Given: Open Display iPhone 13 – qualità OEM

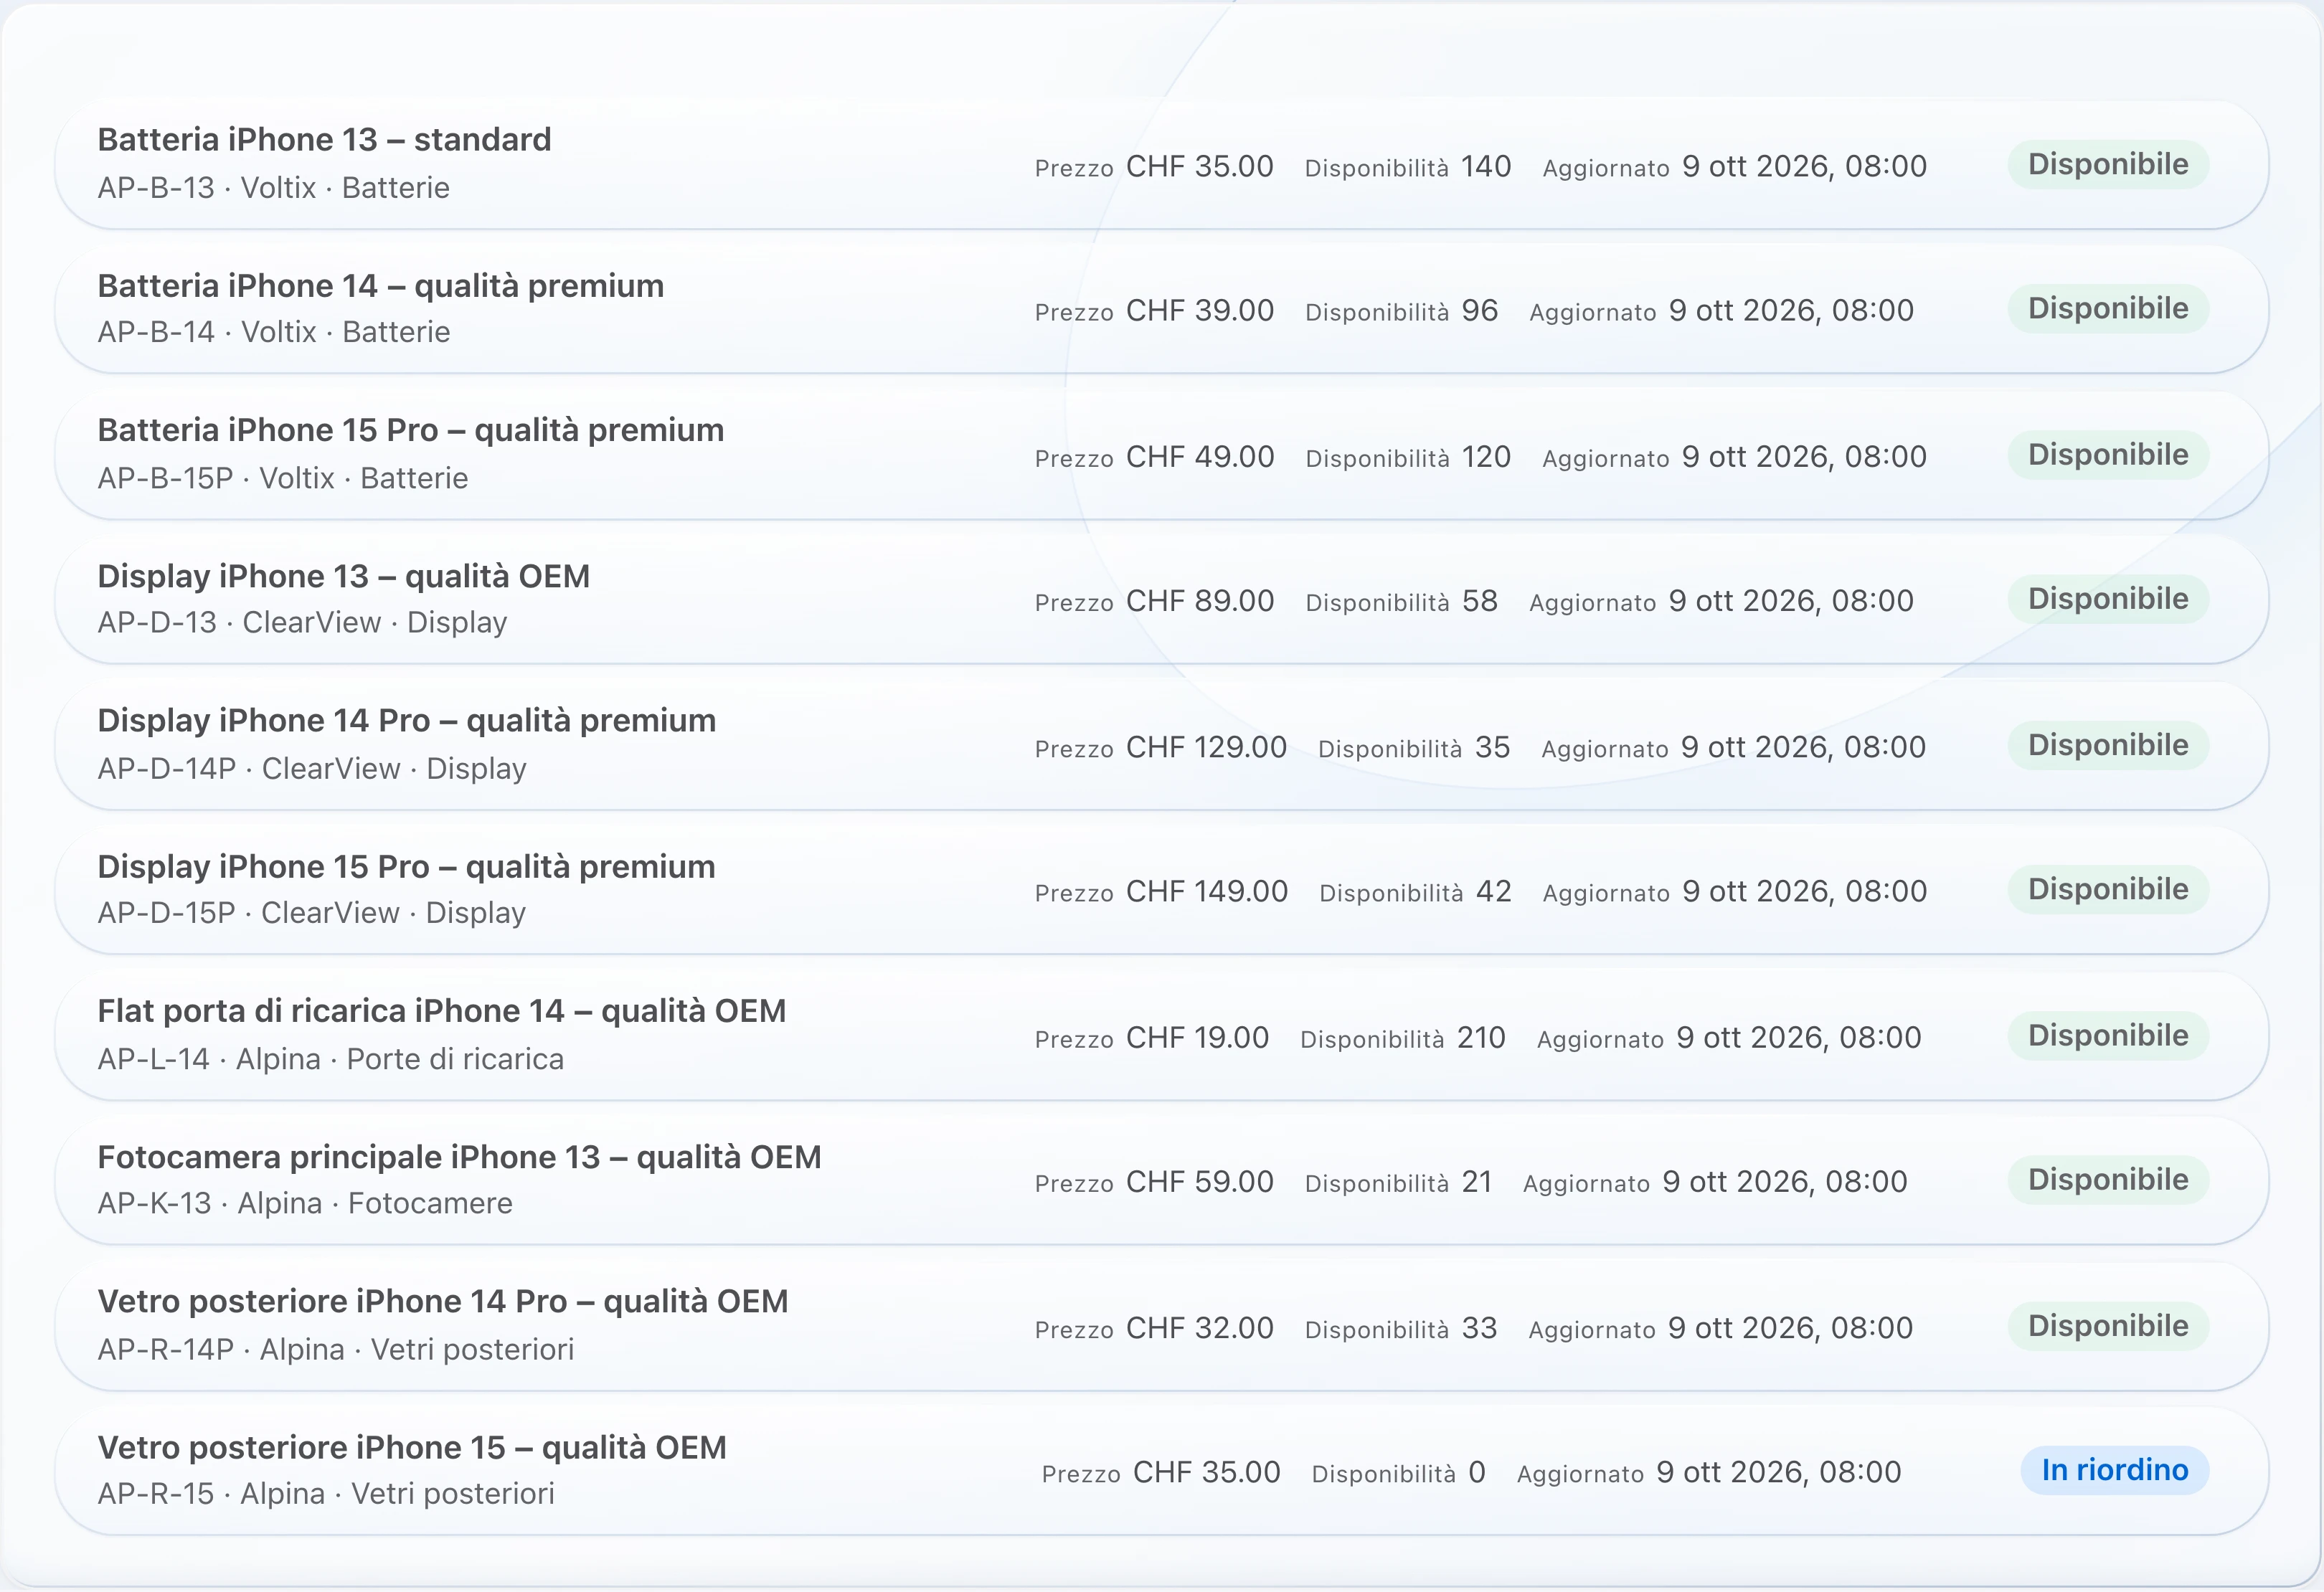Looking at the screenshot, I should pyautogui.click(x=343, y=576).
